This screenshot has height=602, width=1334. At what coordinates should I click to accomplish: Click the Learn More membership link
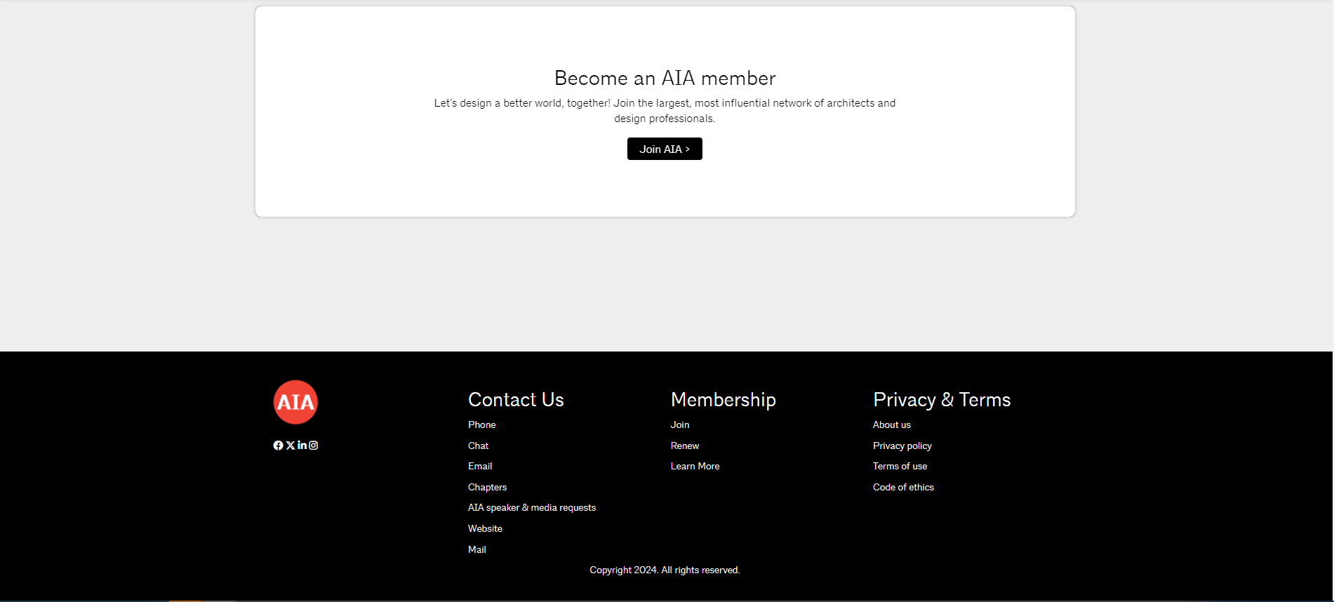point(695,467)
